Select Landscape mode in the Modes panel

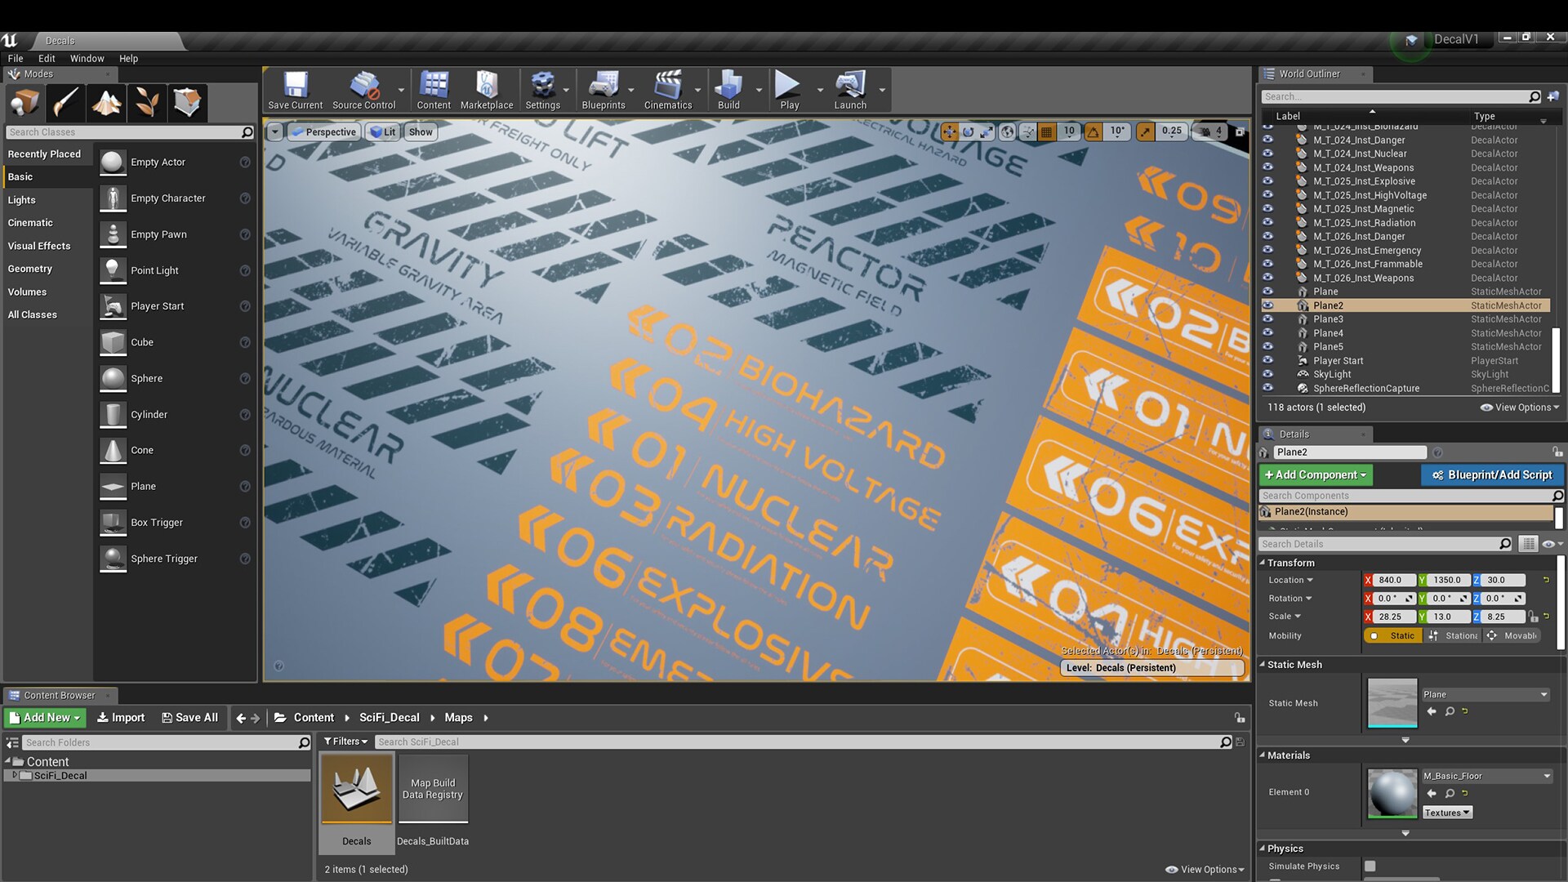point(107,102)
